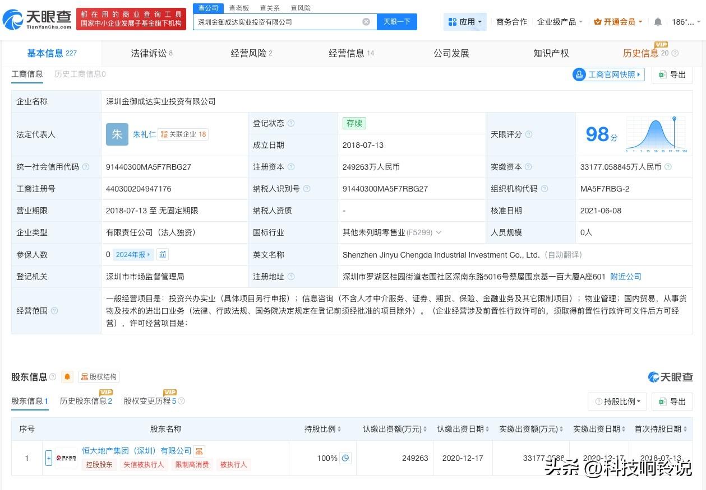Open the pie chart icon beside 100%
Image resolution: width=706 pixels, height=490 pixels.
[x=345, y=458]
